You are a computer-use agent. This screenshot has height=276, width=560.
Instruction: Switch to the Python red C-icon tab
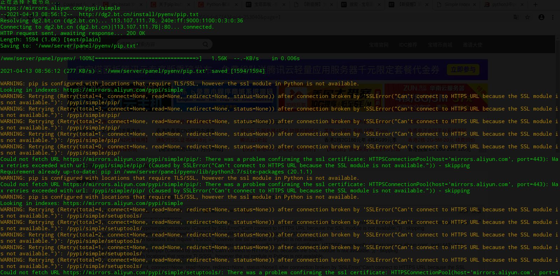[x=217, y=5]
